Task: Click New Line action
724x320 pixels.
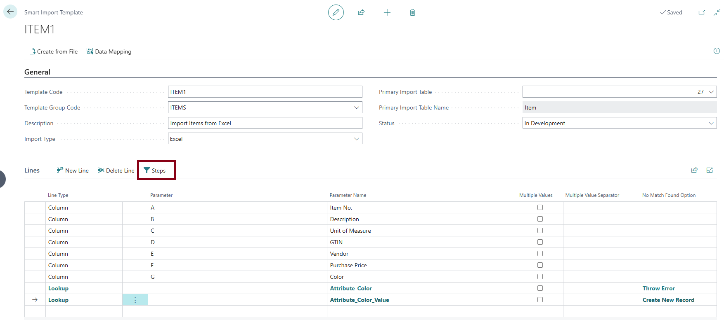Action: coord(73,171)
